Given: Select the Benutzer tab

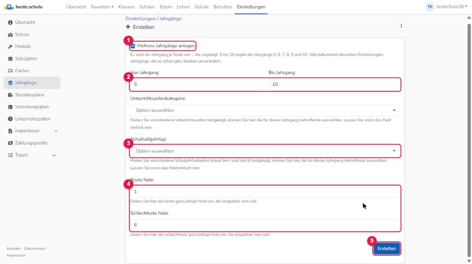Looking at the screenshot, I should tap(223, 7).
